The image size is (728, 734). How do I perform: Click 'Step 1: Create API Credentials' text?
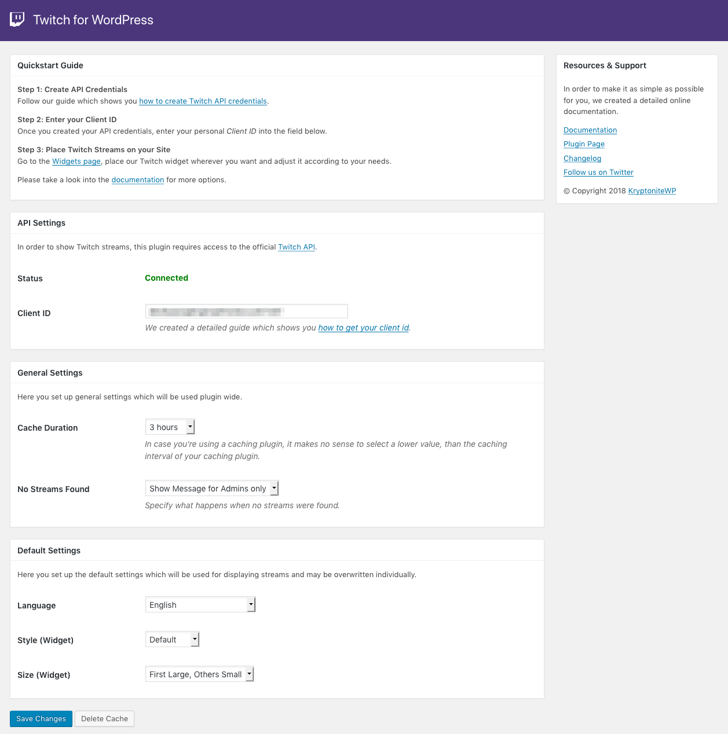click(72, 90)
